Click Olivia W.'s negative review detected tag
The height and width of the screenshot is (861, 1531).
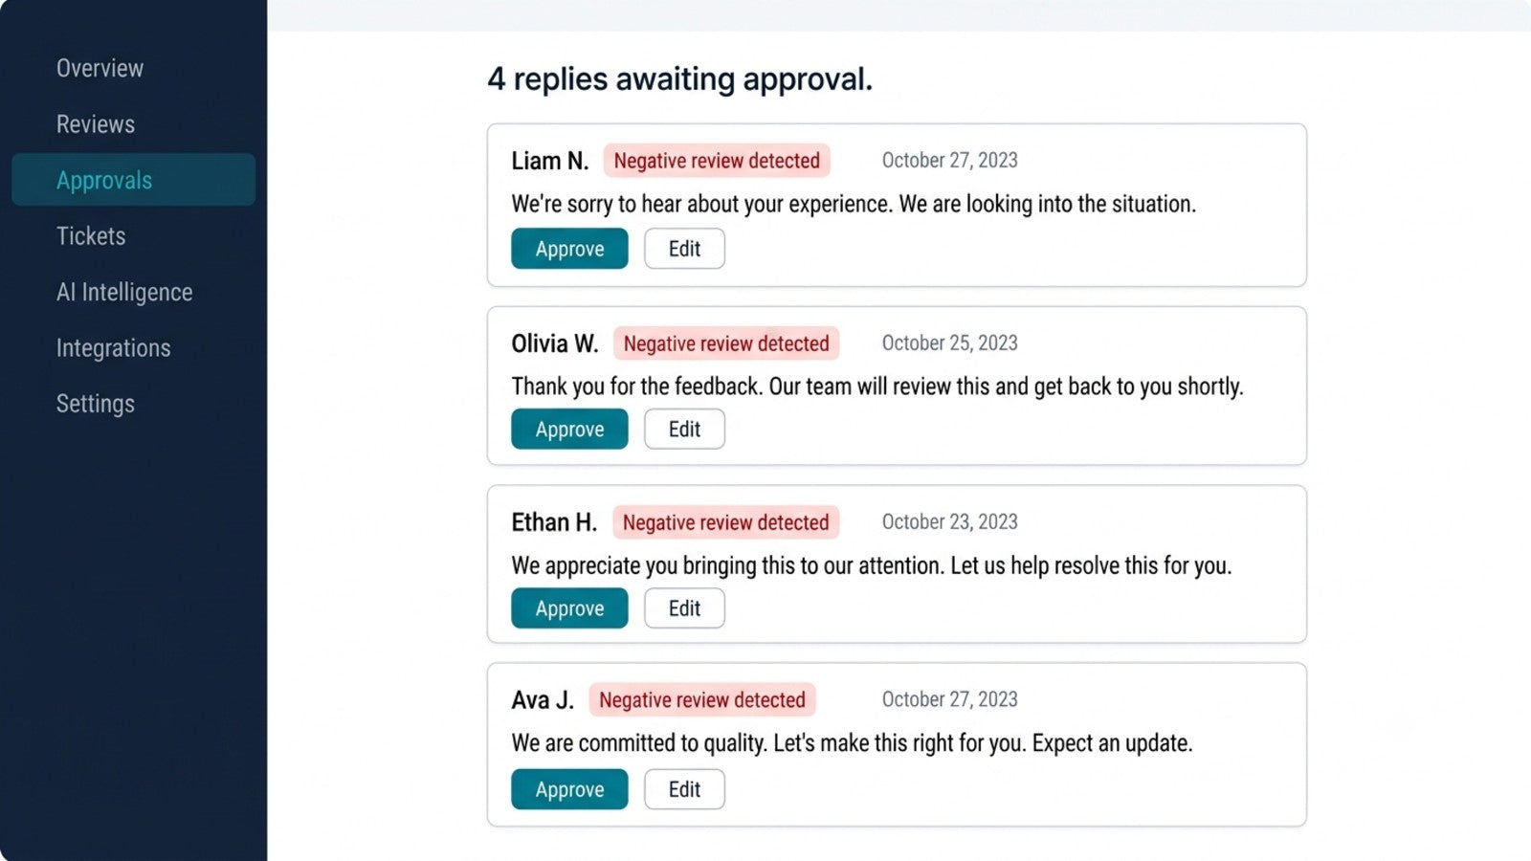(x=726, y=343)
